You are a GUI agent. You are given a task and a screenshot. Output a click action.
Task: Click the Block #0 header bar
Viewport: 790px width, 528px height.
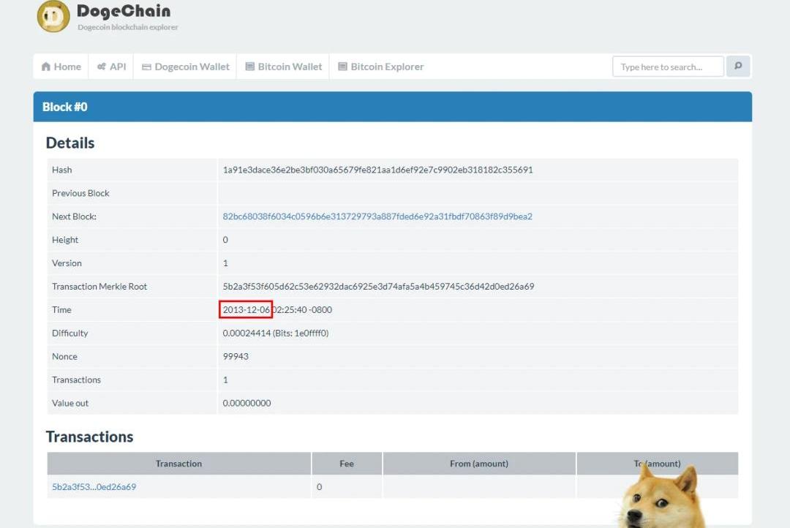[392, 107]
